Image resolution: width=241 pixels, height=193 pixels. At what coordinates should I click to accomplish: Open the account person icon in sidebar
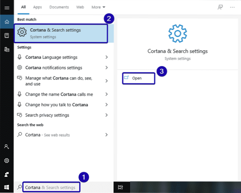[x=7, y=146]
